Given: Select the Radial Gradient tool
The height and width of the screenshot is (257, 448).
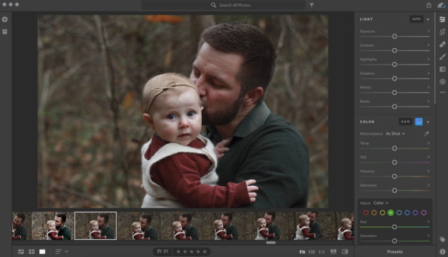Looking at the screenshot, I should (442, 82).
